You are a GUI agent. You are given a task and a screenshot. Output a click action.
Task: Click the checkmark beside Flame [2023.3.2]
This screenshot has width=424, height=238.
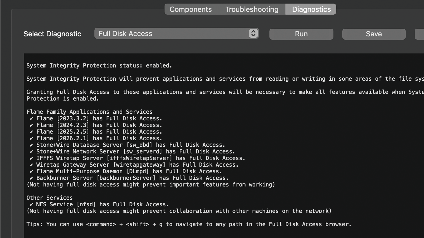click(31, 119)
